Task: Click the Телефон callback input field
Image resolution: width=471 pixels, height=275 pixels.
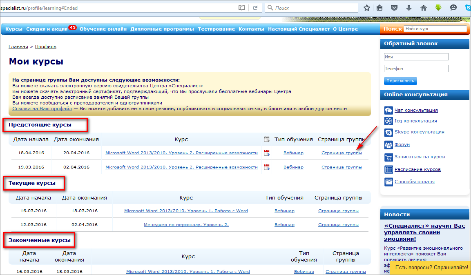Action: [416, 69]
